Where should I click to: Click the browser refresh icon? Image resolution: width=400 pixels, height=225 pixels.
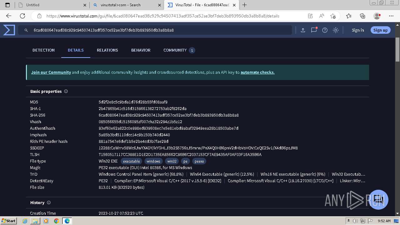tap(22, 16)
